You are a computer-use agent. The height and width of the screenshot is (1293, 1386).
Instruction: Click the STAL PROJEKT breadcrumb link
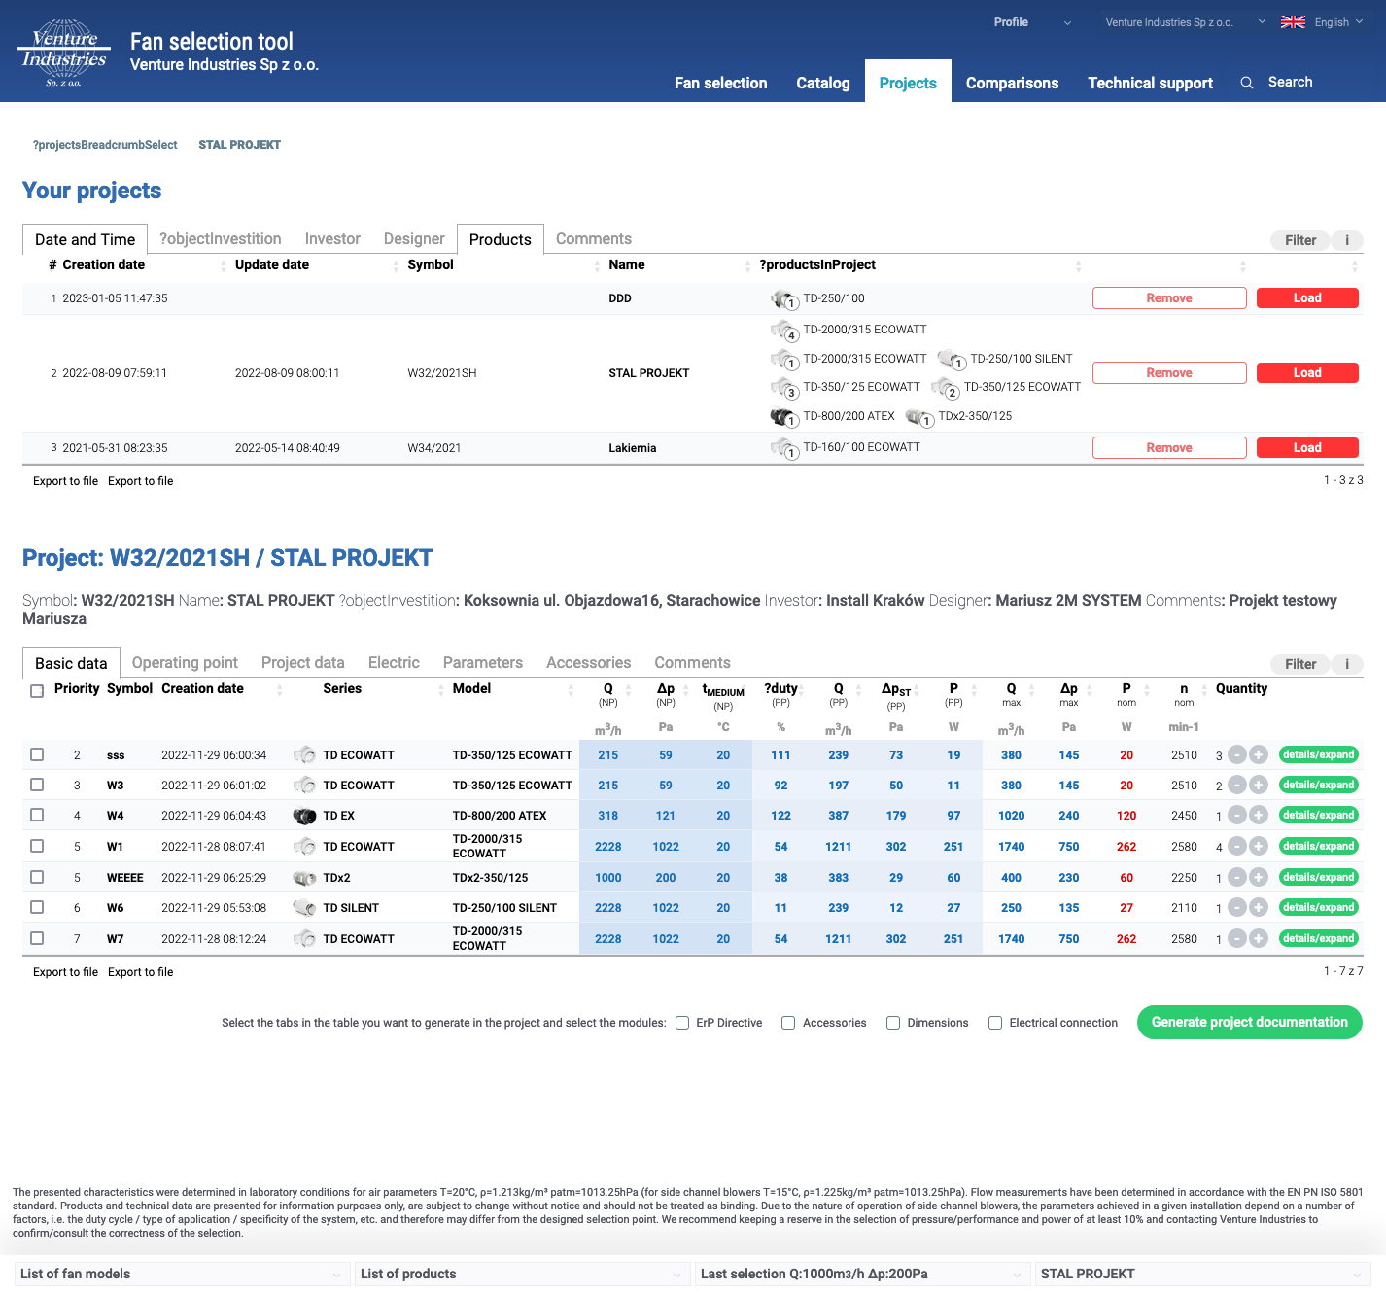tap(239, 145)
